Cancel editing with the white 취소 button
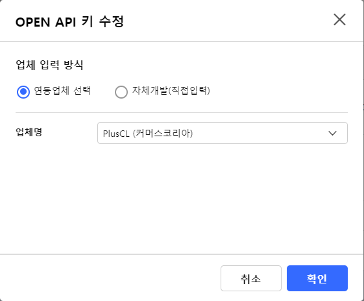 pos(251,278)
